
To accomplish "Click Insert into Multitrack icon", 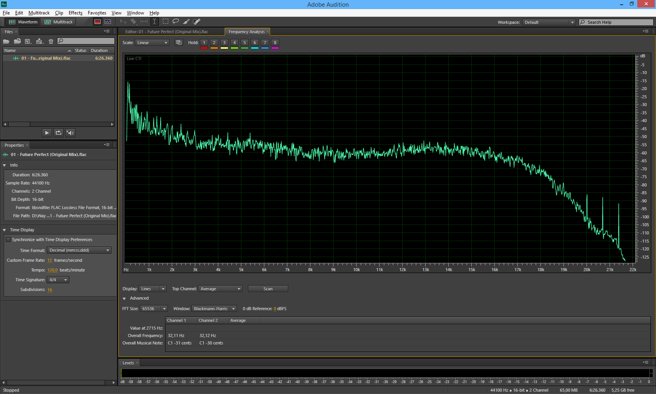I will 39,41.
